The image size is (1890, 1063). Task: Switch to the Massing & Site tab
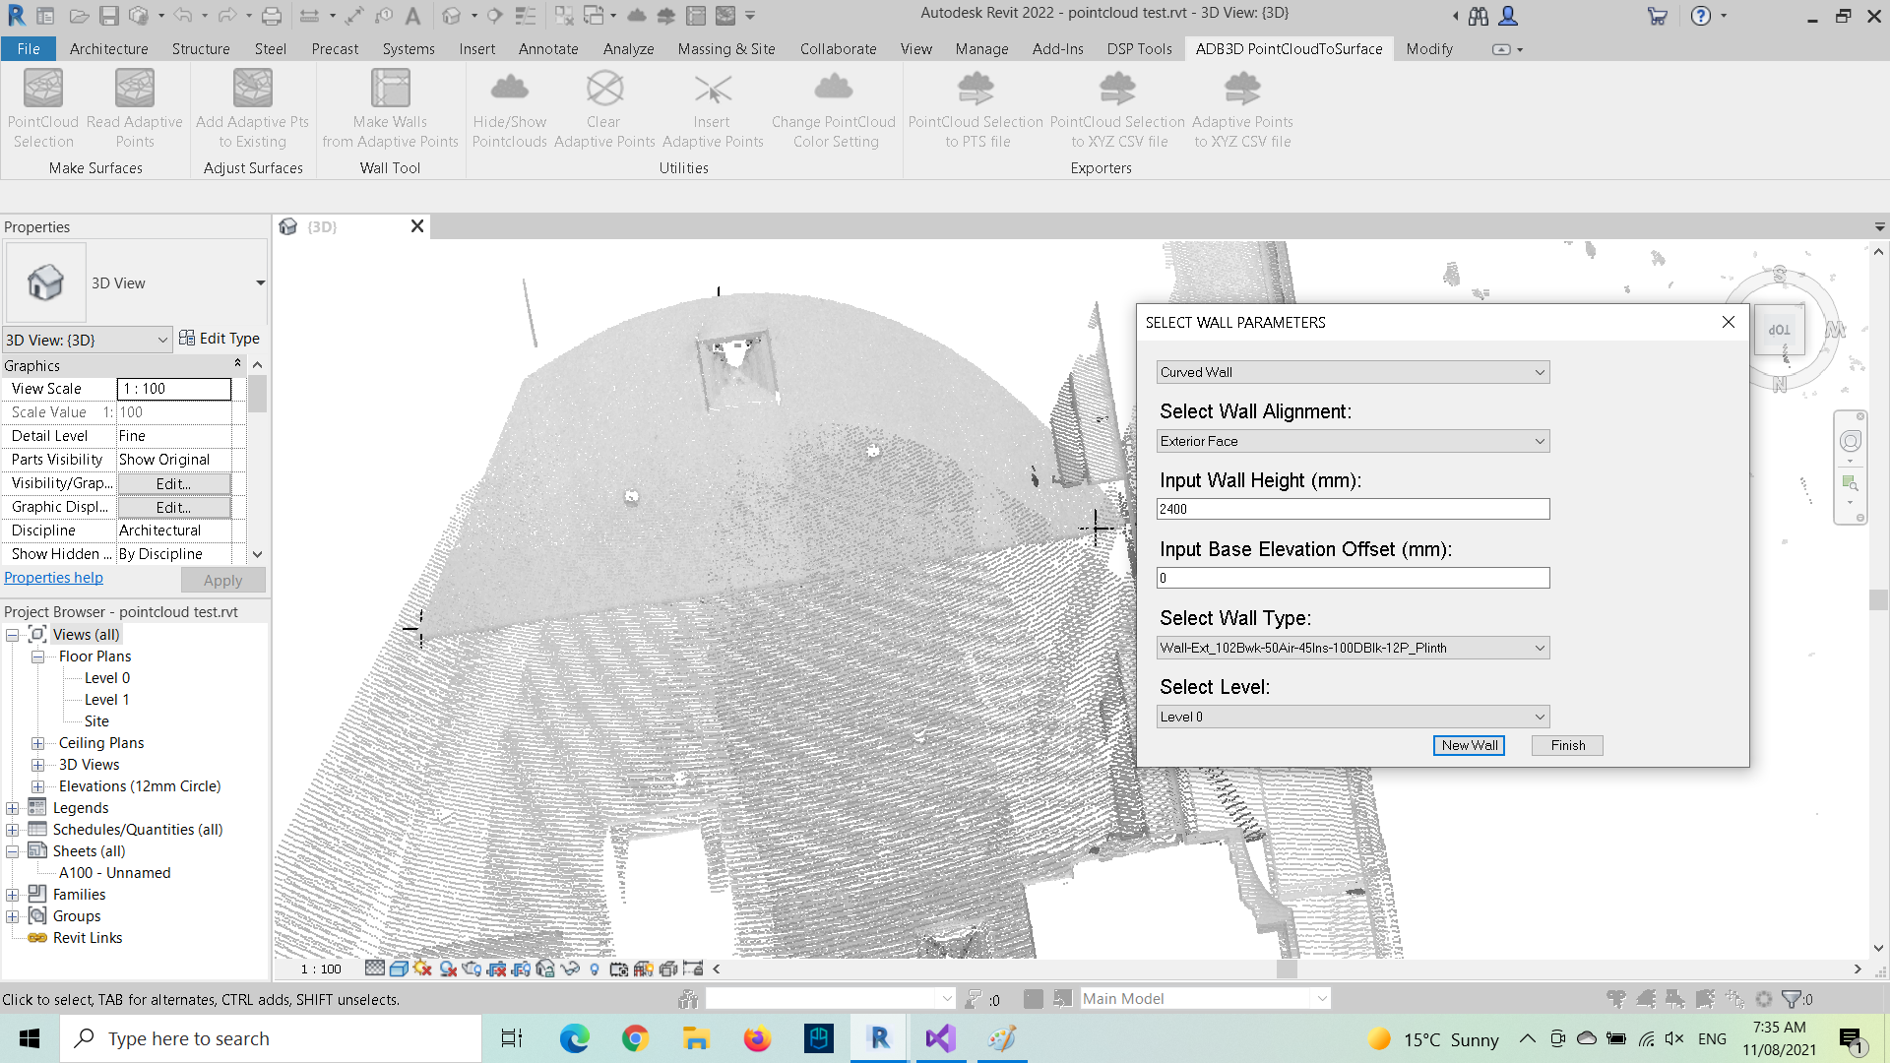(725, 48)
